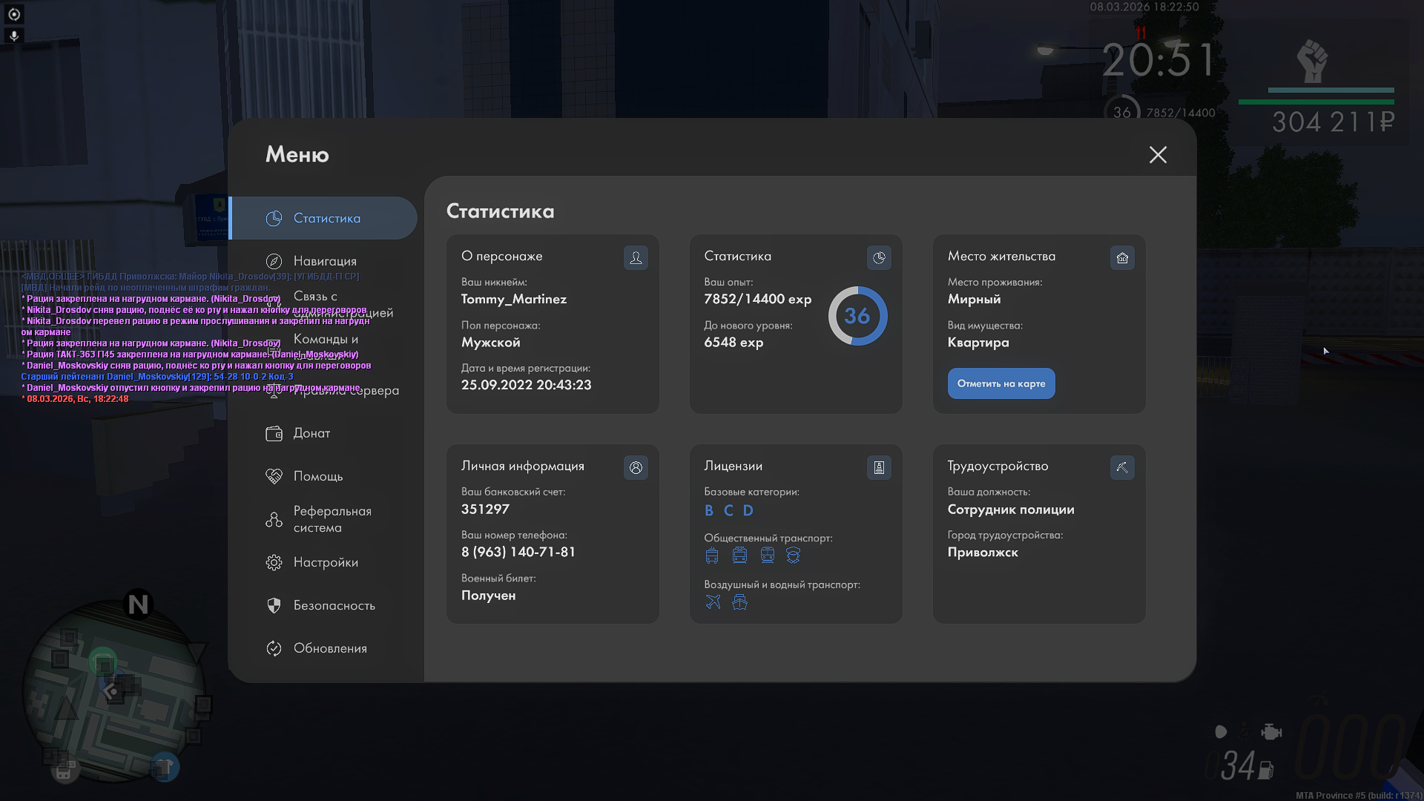
Task: Open the Обновления section
Action: [x=329, y=648]
